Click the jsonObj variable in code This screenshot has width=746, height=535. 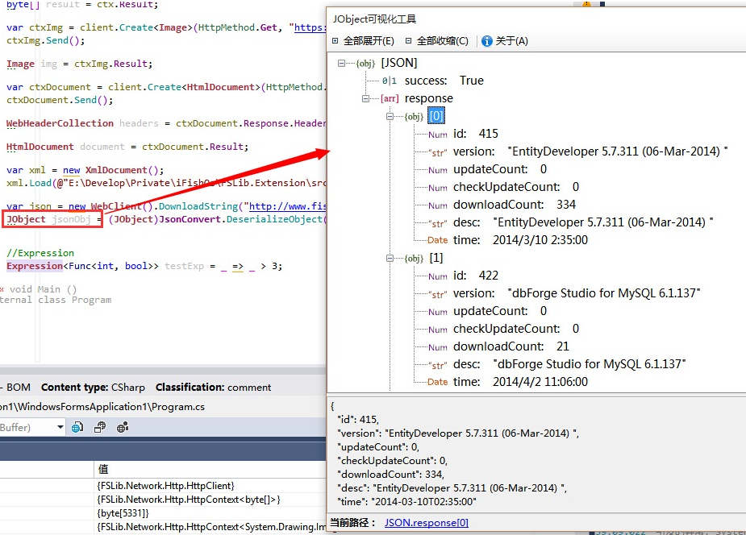pyautogui.click(x=71, y=219)
